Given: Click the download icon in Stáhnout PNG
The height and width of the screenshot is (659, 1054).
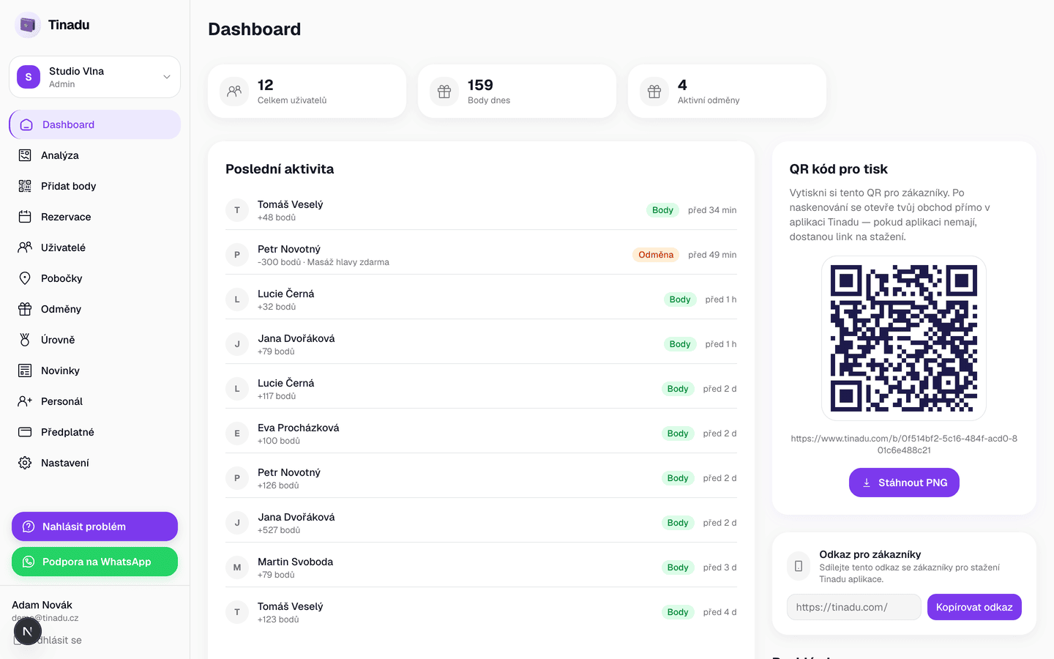Looking at the screenshot, I should coord(867,483).
